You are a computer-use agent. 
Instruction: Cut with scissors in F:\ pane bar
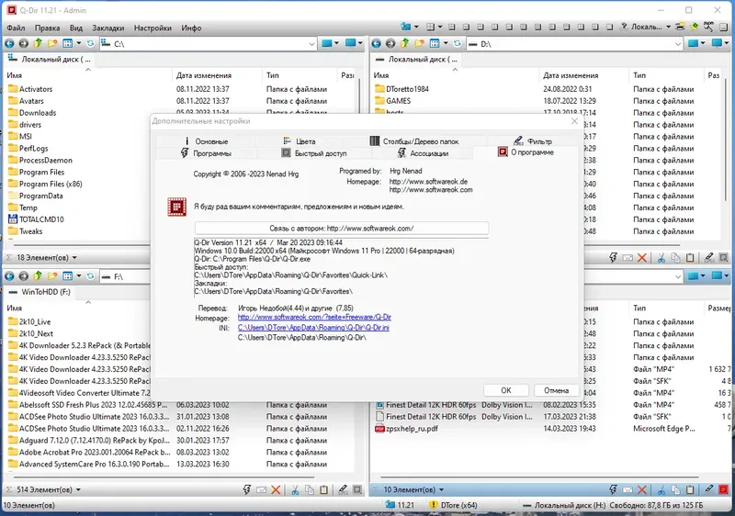click(295, 489)
